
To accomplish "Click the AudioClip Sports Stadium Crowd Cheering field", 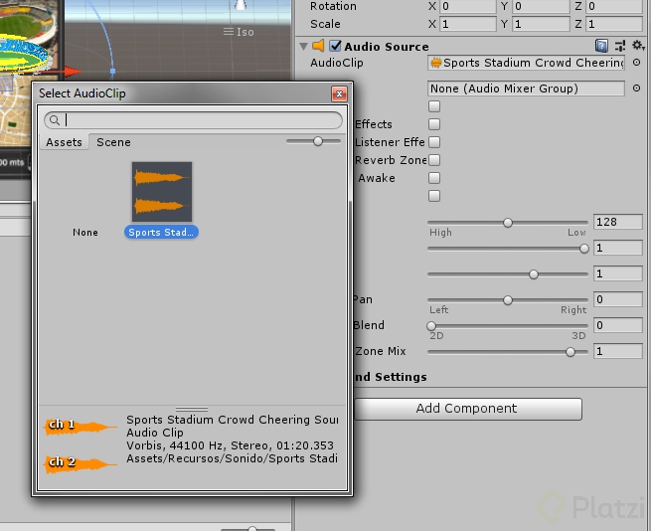I will (x=526, y=63).
